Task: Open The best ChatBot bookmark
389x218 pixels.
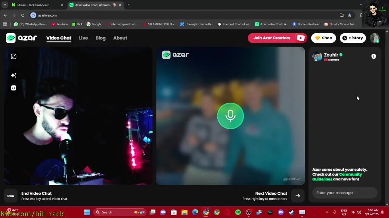Action: (x=234, y=24)
